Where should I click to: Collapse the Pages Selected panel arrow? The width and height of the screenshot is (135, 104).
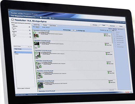124,29
